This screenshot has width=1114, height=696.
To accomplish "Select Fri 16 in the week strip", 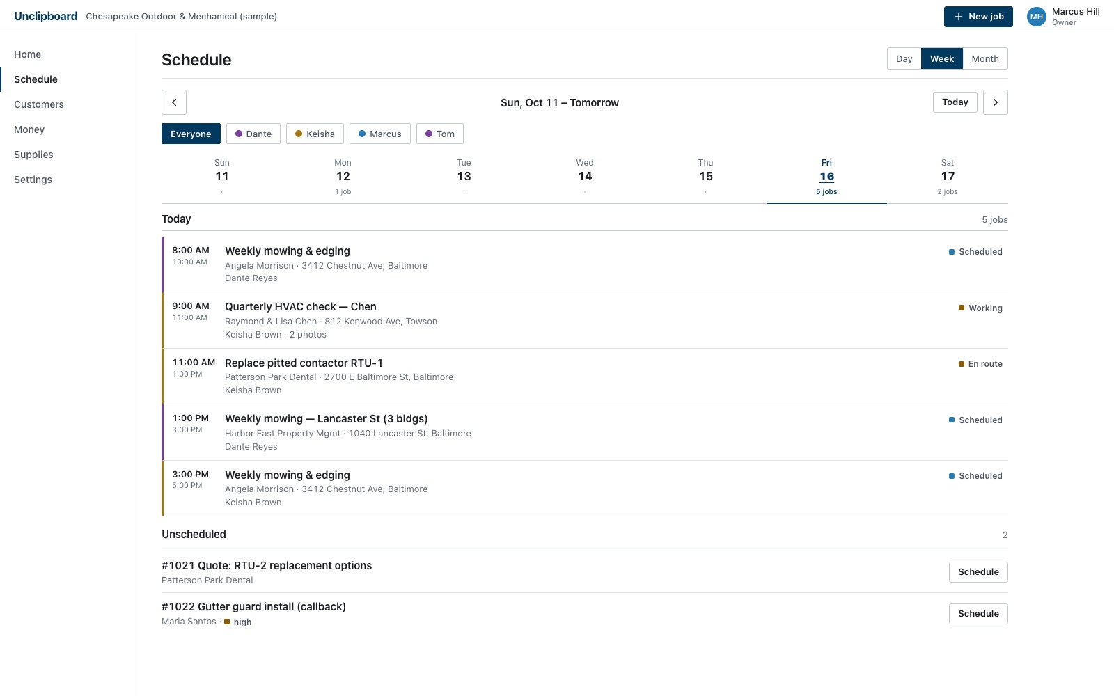I will 826,177.
